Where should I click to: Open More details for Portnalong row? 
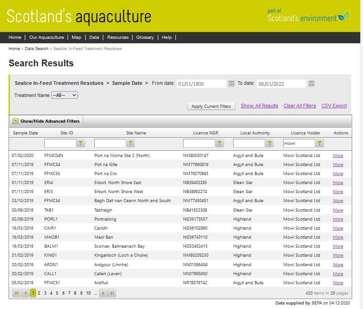338,219
